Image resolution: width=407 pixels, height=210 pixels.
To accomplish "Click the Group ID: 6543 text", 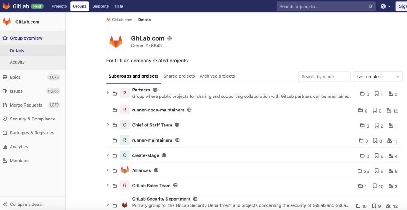I will pyautogui.click(x=146, y=46).
